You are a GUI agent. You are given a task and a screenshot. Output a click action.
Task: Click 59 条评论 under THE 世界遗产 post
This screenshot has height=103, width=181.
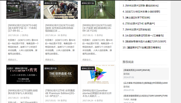62,100
